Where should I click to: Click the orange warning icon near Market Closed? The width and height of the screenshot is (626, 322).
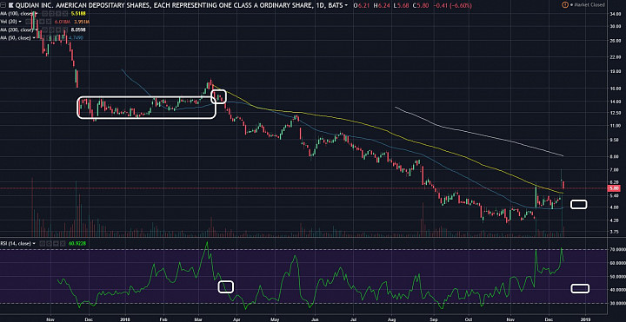click(x=564, y=5)
